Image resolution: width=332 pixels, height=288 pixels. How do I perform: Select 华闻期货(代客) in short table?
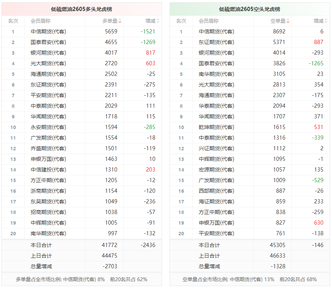click(x=216, y=116)
